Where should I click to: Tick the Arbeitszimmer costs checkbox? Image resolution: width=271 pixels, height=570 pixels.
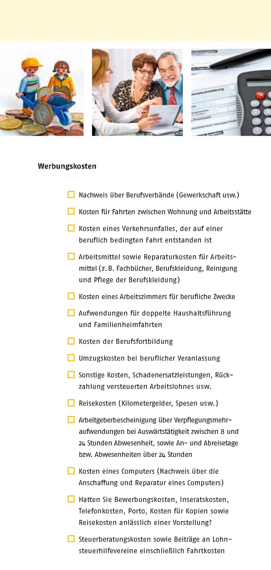point(71,296)
